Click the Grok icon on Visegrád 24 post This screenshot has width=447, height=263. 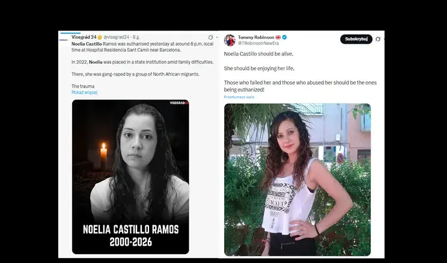pyautogui.click(x=210, y=37)
